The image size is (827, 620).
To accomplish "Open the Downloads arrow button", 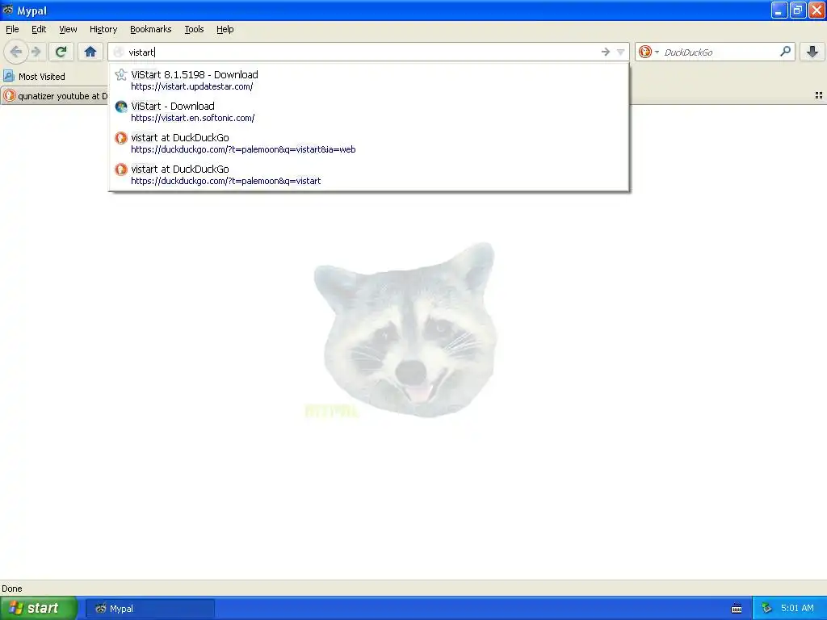I will [x=812, y=52].
